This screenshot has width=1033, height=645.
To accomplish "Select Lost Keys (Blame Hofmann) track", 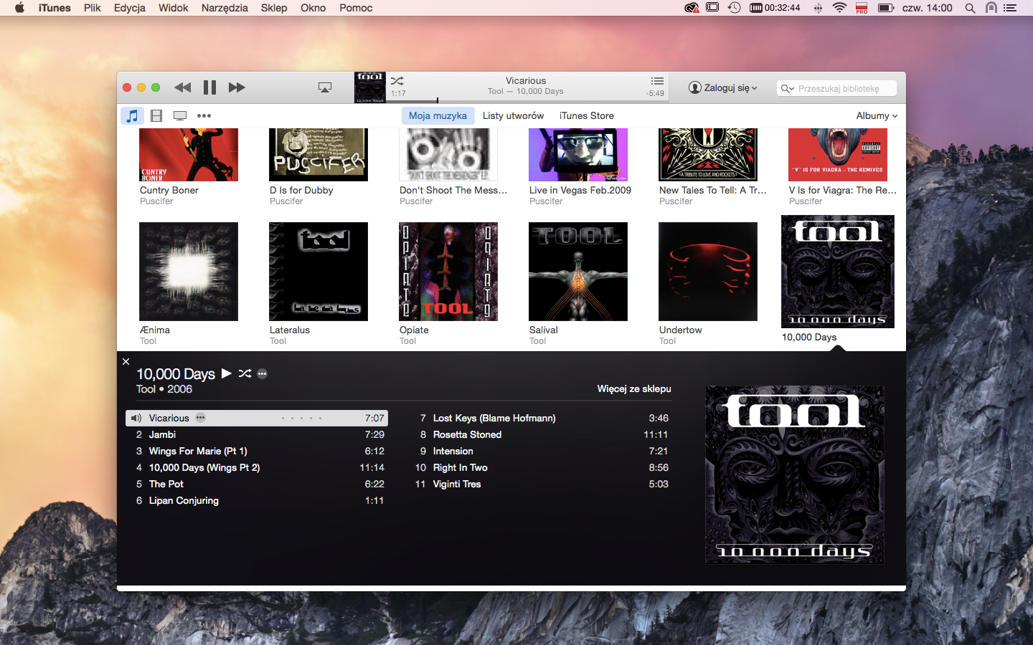I will click(541, 418).
